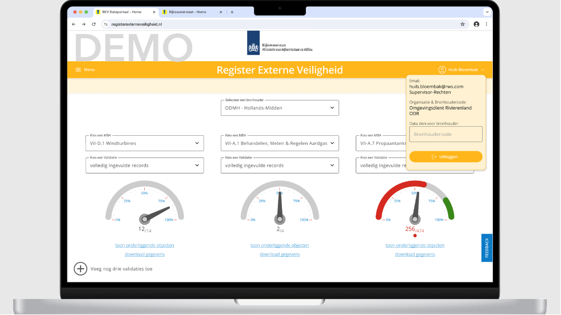561x315 pixels.
Task: Click the red-green gauge showing 256/474
Action: point(415,203)
